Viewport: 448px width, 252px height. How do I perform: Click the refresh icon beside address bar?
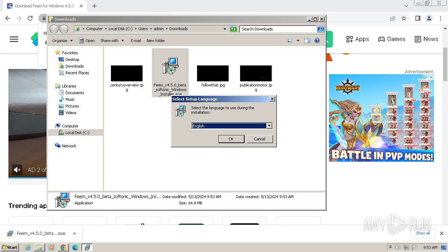coord(233,29)
